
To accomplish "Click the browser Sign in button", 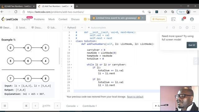I will pyautogui.click(x=183, y=12).
